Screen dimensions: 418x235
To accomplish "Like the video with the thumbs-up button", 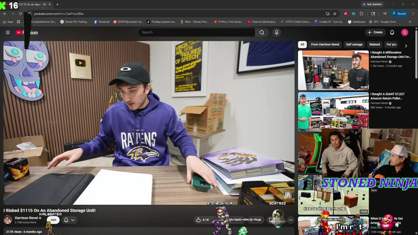I will (202, 220).
